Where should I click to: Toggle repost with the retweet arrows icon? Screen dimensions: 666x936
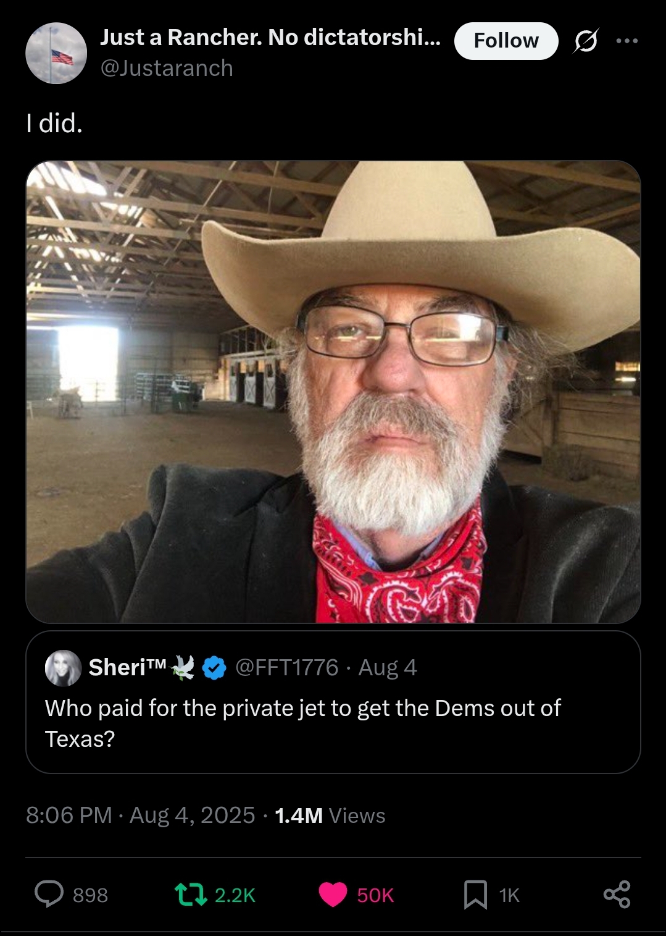click(x=191, y=895)
